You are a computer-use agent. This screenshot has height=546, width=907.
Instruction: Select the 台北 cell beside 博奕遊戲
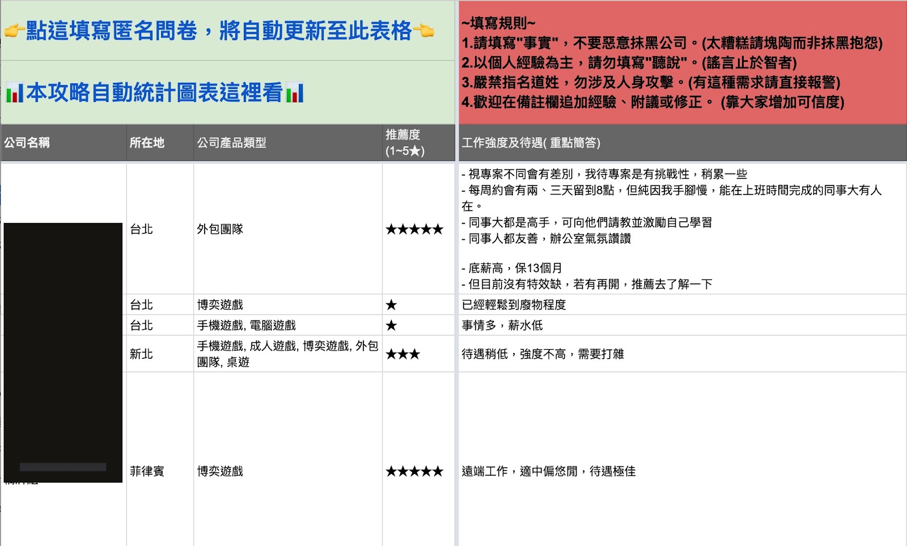coord(160,304)
